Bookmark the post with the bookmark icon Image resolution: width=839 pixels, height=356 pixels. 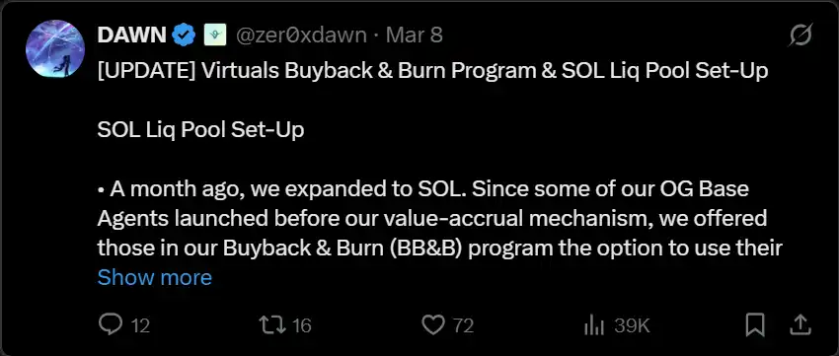coord(755,324)
